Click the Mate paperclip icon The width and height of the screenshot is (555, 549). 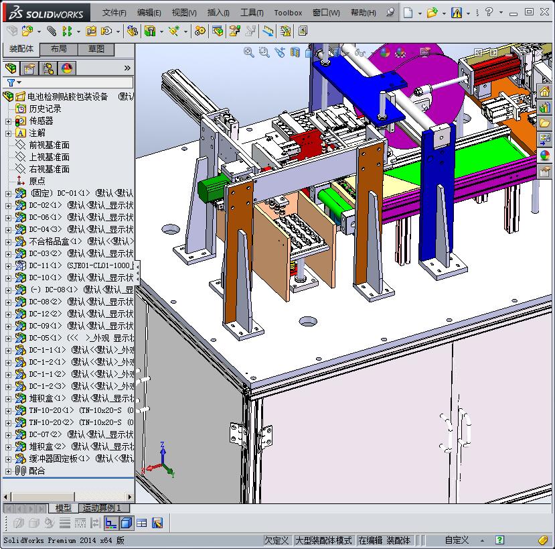52,32
